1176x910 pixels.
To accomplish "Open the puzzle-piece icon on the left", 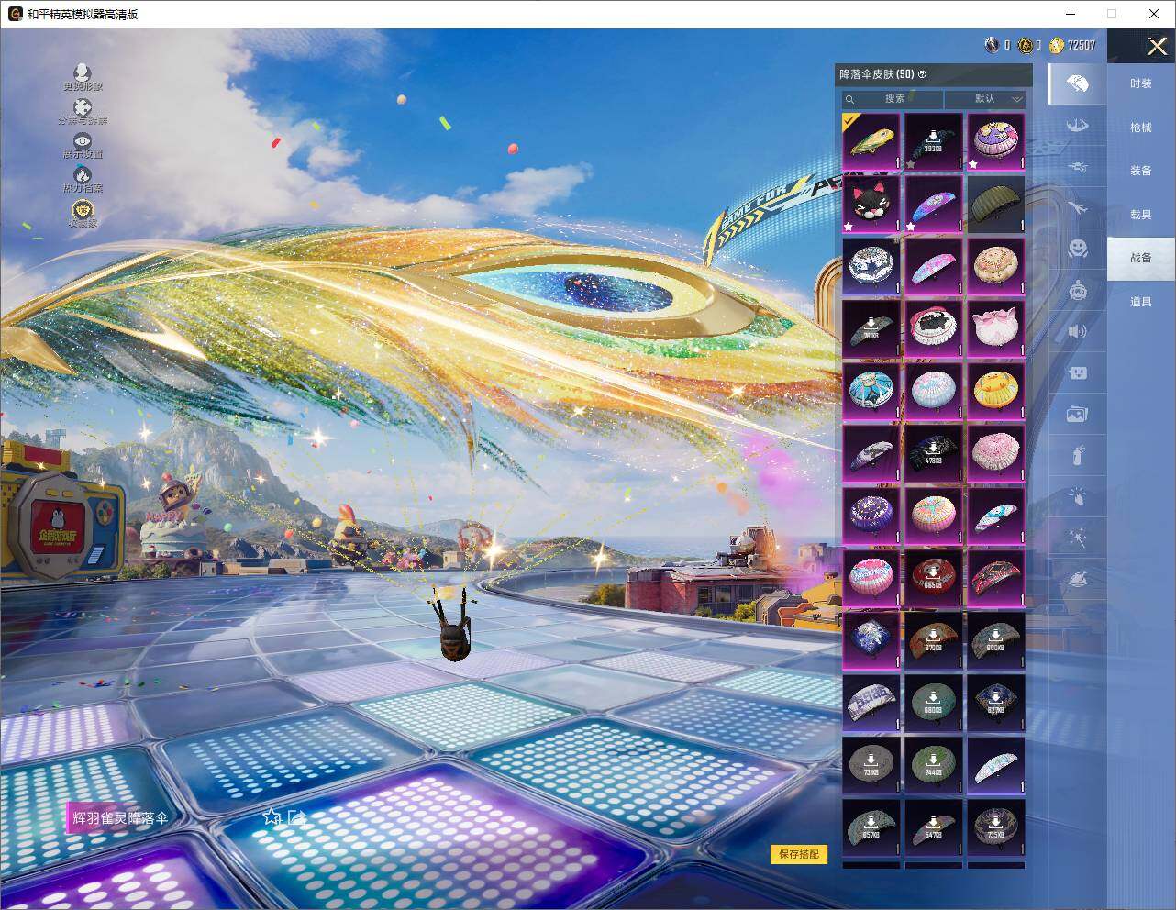I will pyautogui.click(x=83, y=107).
